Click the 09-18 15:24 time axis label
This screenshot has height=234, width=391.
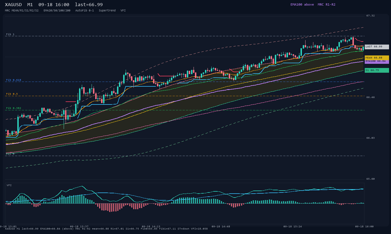pos(293,226)
